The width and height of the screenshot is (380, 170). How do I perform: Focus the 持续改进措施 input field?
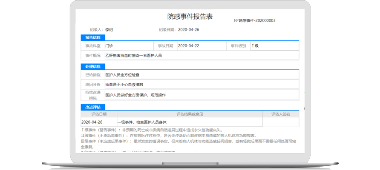201,95
